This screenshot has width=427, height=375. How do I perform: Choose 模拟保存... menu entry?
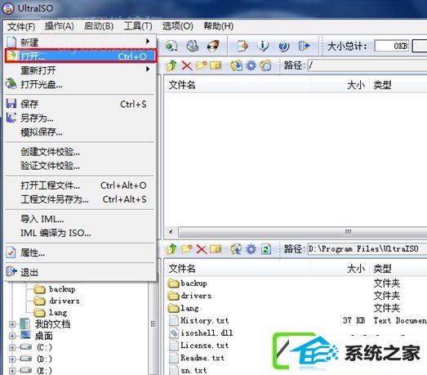pyautogui.click(x=81, y=132)
